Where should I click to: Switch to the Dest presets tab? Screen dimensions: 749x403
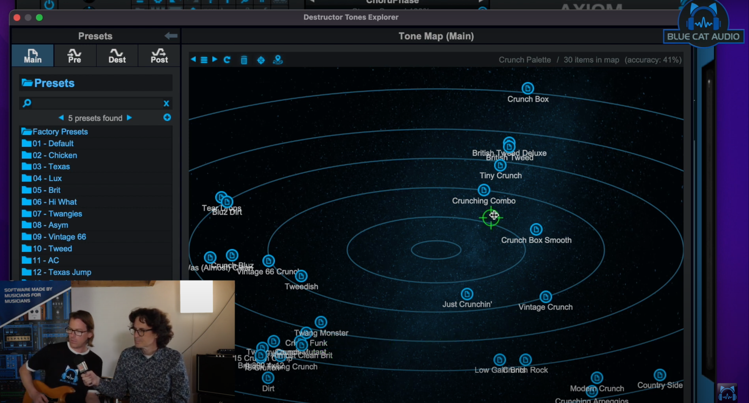(x=117, y=56)
